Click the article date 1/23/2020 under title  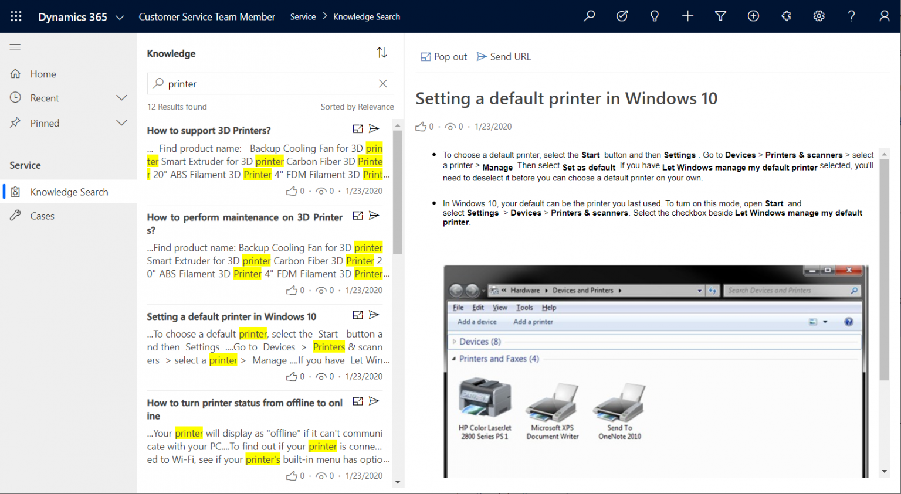(x=493, y=127)
